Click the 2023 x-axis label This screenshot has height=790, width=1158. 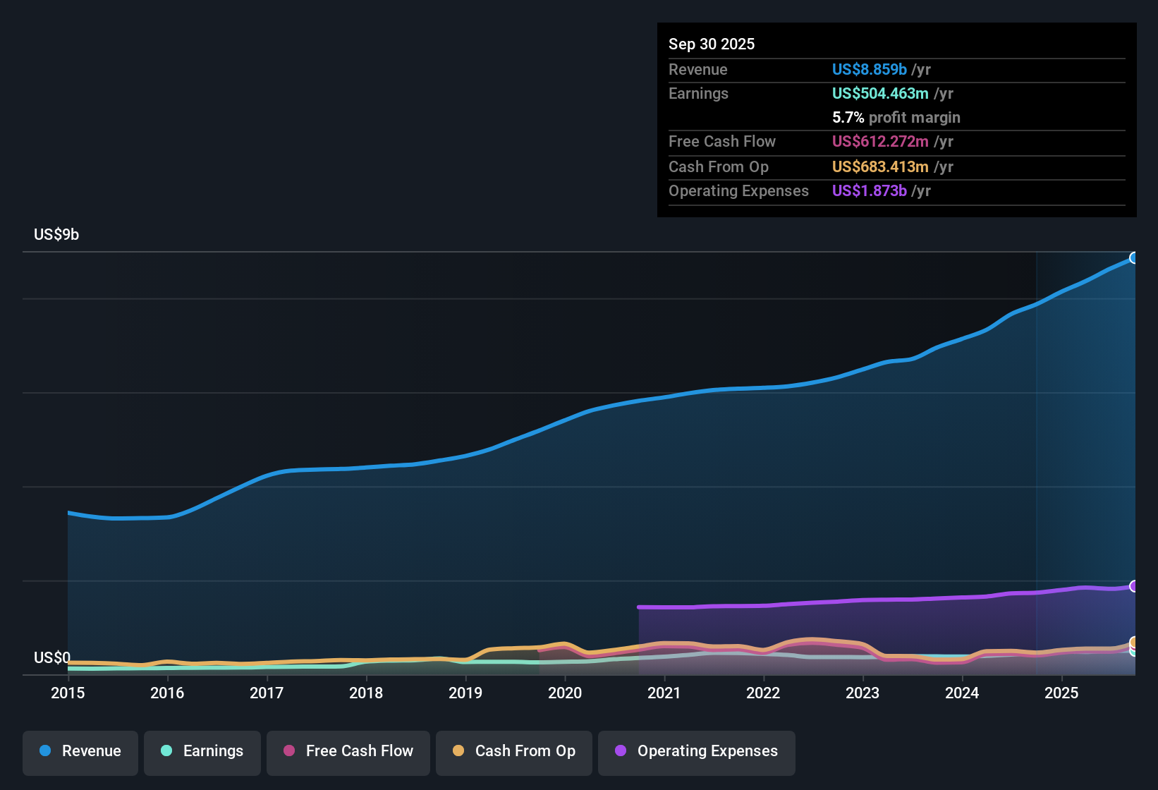863,693
